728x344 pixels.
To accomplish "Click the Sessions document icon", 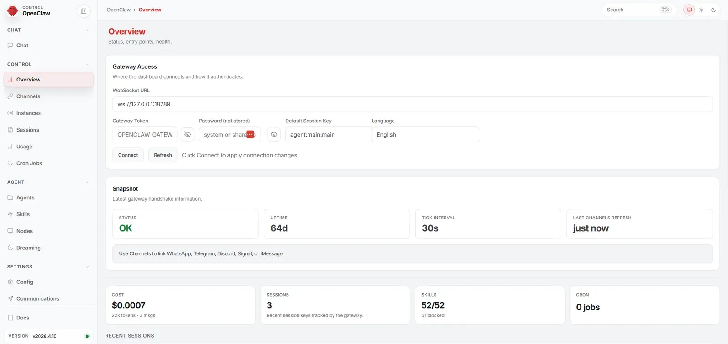I will coord(10,130).
